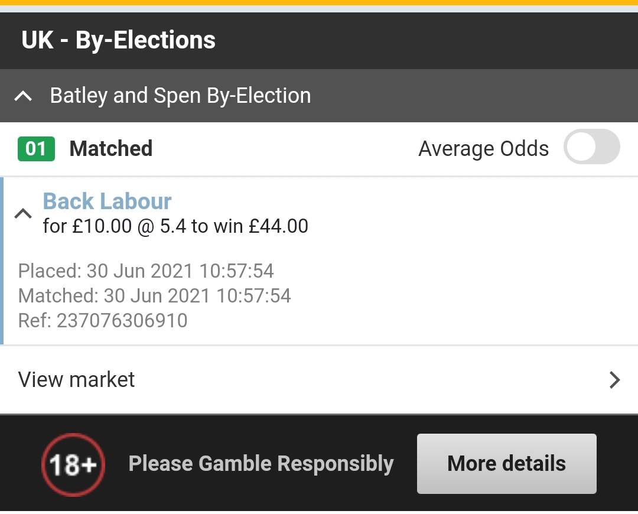Click the £10.00 @ 5.4 stake line
This screenshot has width=638, height=514.
[x=175, y=226]
